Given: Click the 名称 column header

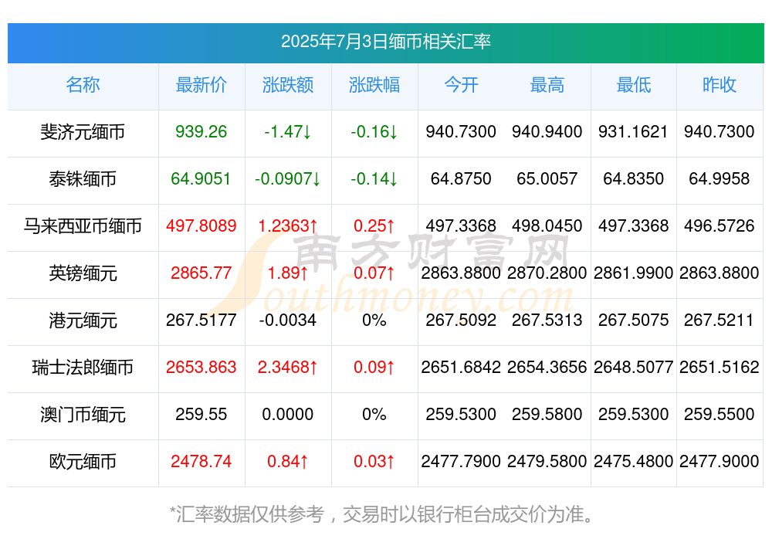Looking at the screenshot, I should pos(83,85).
